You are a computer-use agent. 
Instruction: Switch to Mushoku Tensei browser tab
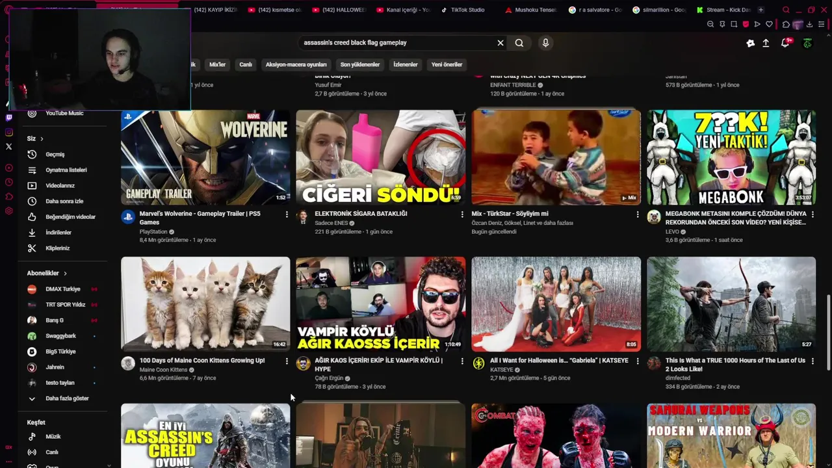pos(531,10)
